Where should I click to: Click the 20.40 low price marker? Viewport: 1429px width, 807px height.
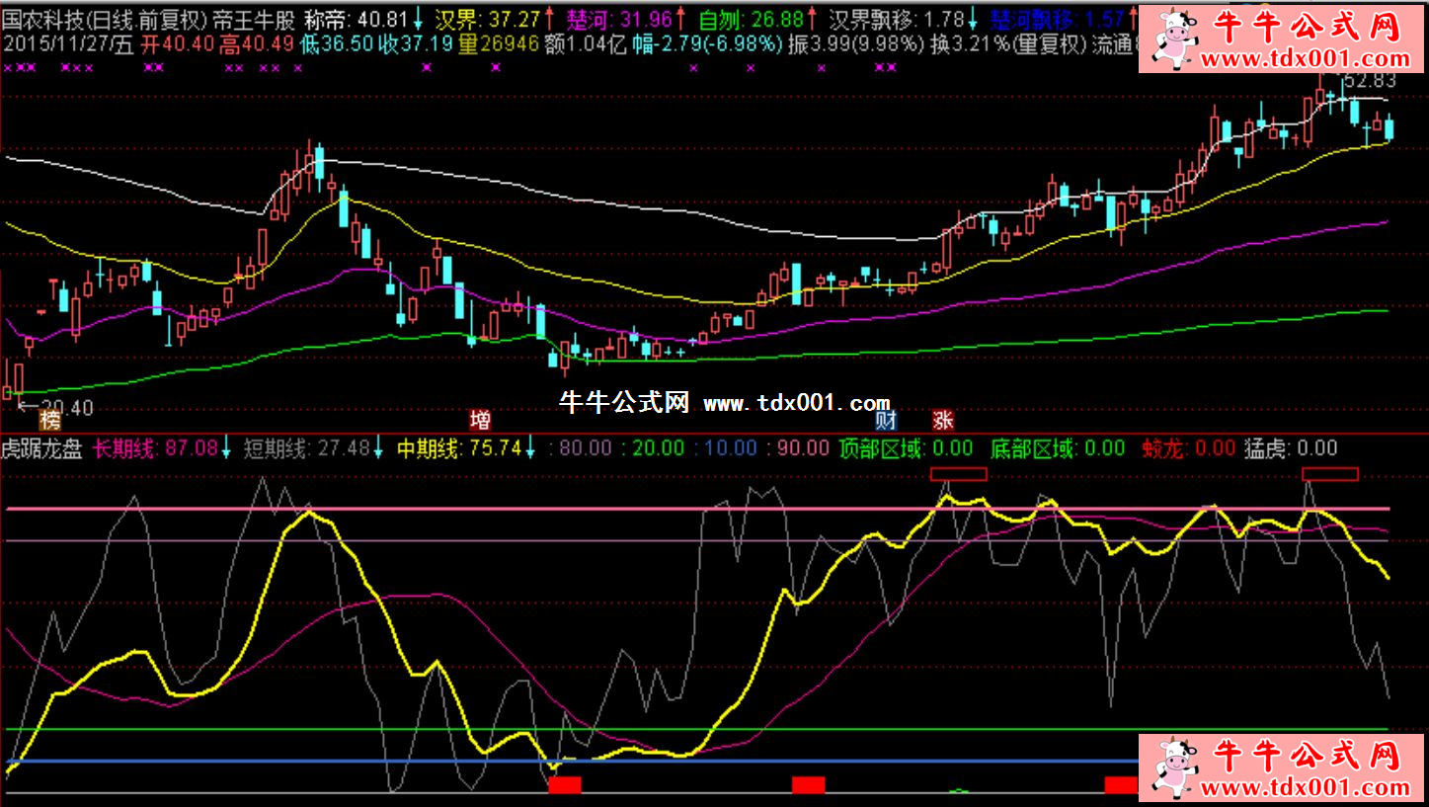pyautogui.click(x=57, y=407)
